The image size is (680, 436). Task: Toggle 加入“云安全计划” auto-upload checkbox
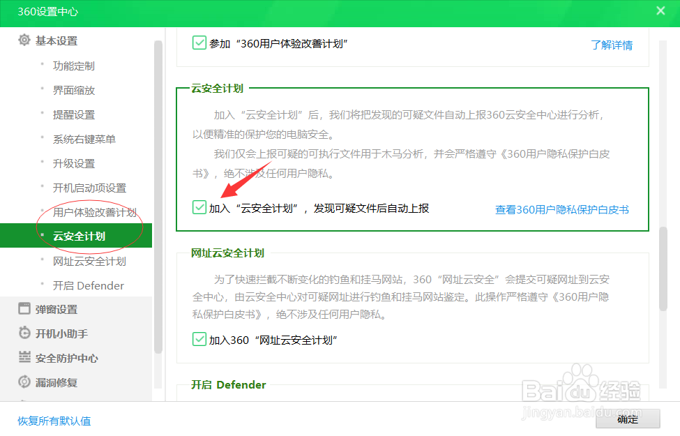coord(199,207)
